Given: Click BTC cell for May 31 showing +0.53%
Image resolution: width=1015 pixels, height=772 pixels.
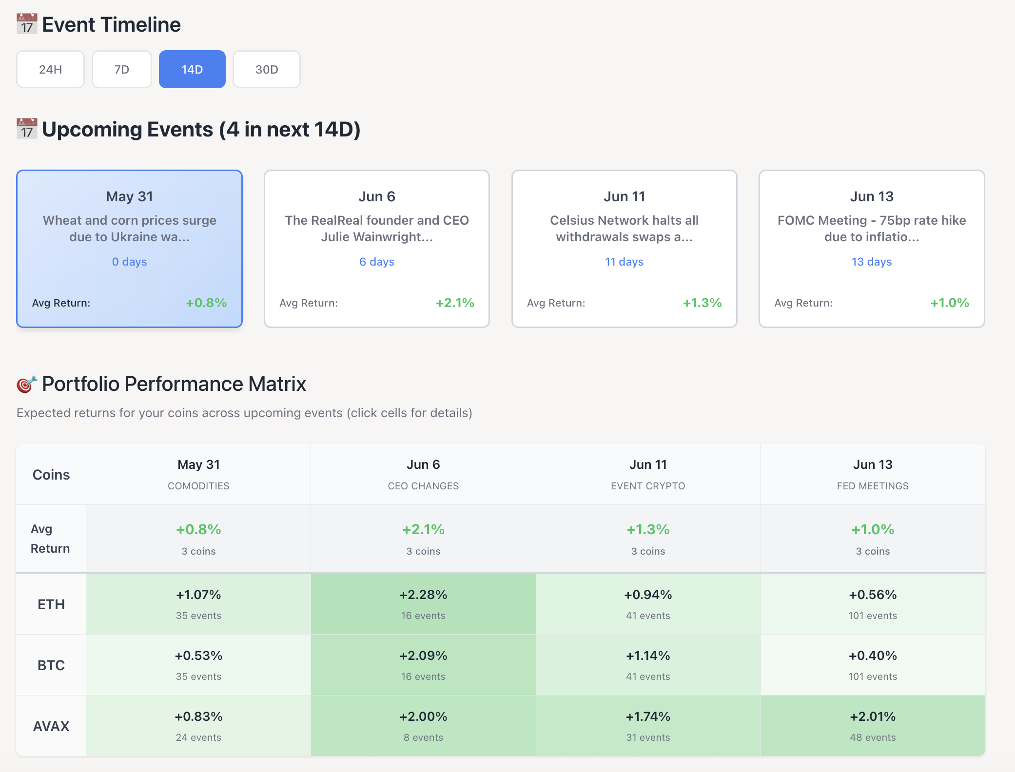Looking at the screenshot, I should click(198, 665).
